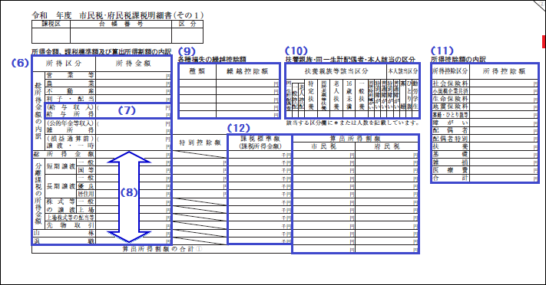This screenshot has height=285, width=546.
Task: Click annotation label (12) above taxable base column
Action: coord(239,128)
